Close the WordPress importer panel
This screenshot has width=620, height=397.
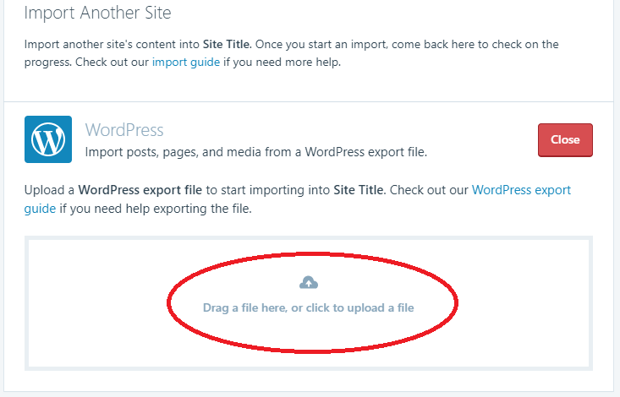coord(565,140)
